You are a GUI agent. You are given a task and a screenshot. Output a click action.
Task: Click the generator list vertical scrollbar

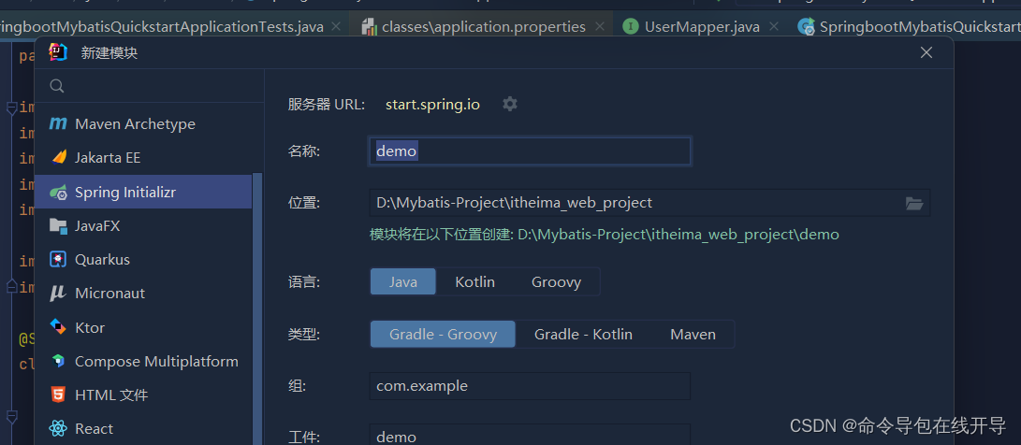[x=258, y=309]
